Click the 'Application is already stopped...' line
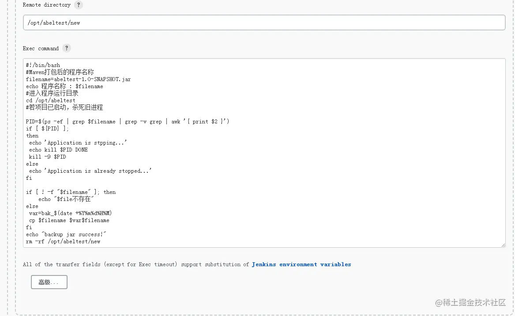515x316 pixels. point(90,171)
